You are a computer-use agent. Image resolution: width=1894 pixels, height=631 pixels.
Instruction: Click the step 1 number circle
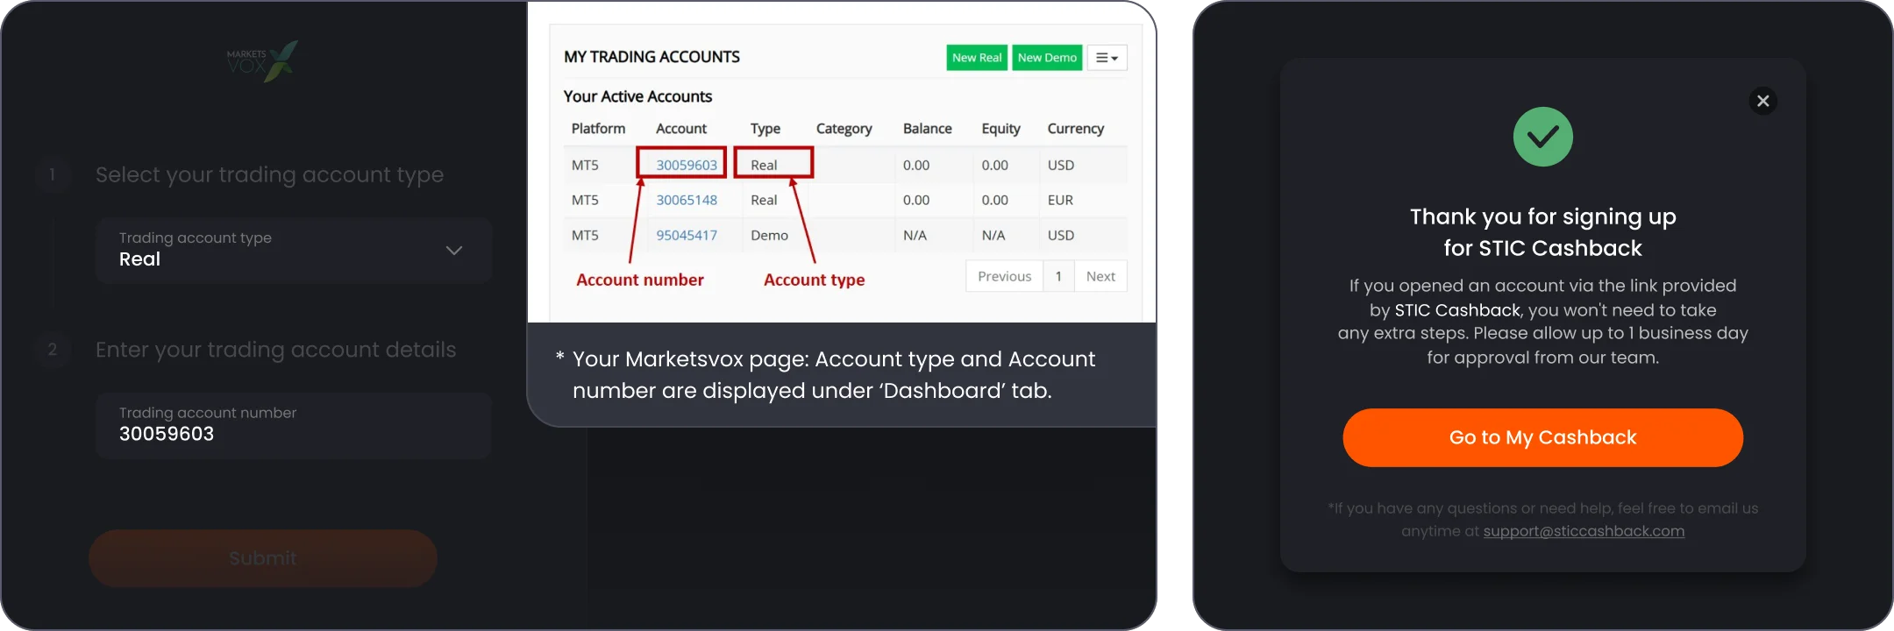53,174
